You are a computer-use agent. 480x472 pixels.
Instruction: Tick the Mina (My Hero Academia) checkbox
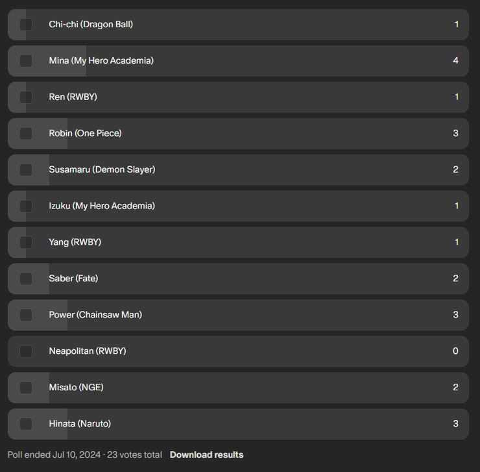pos(26,61)
